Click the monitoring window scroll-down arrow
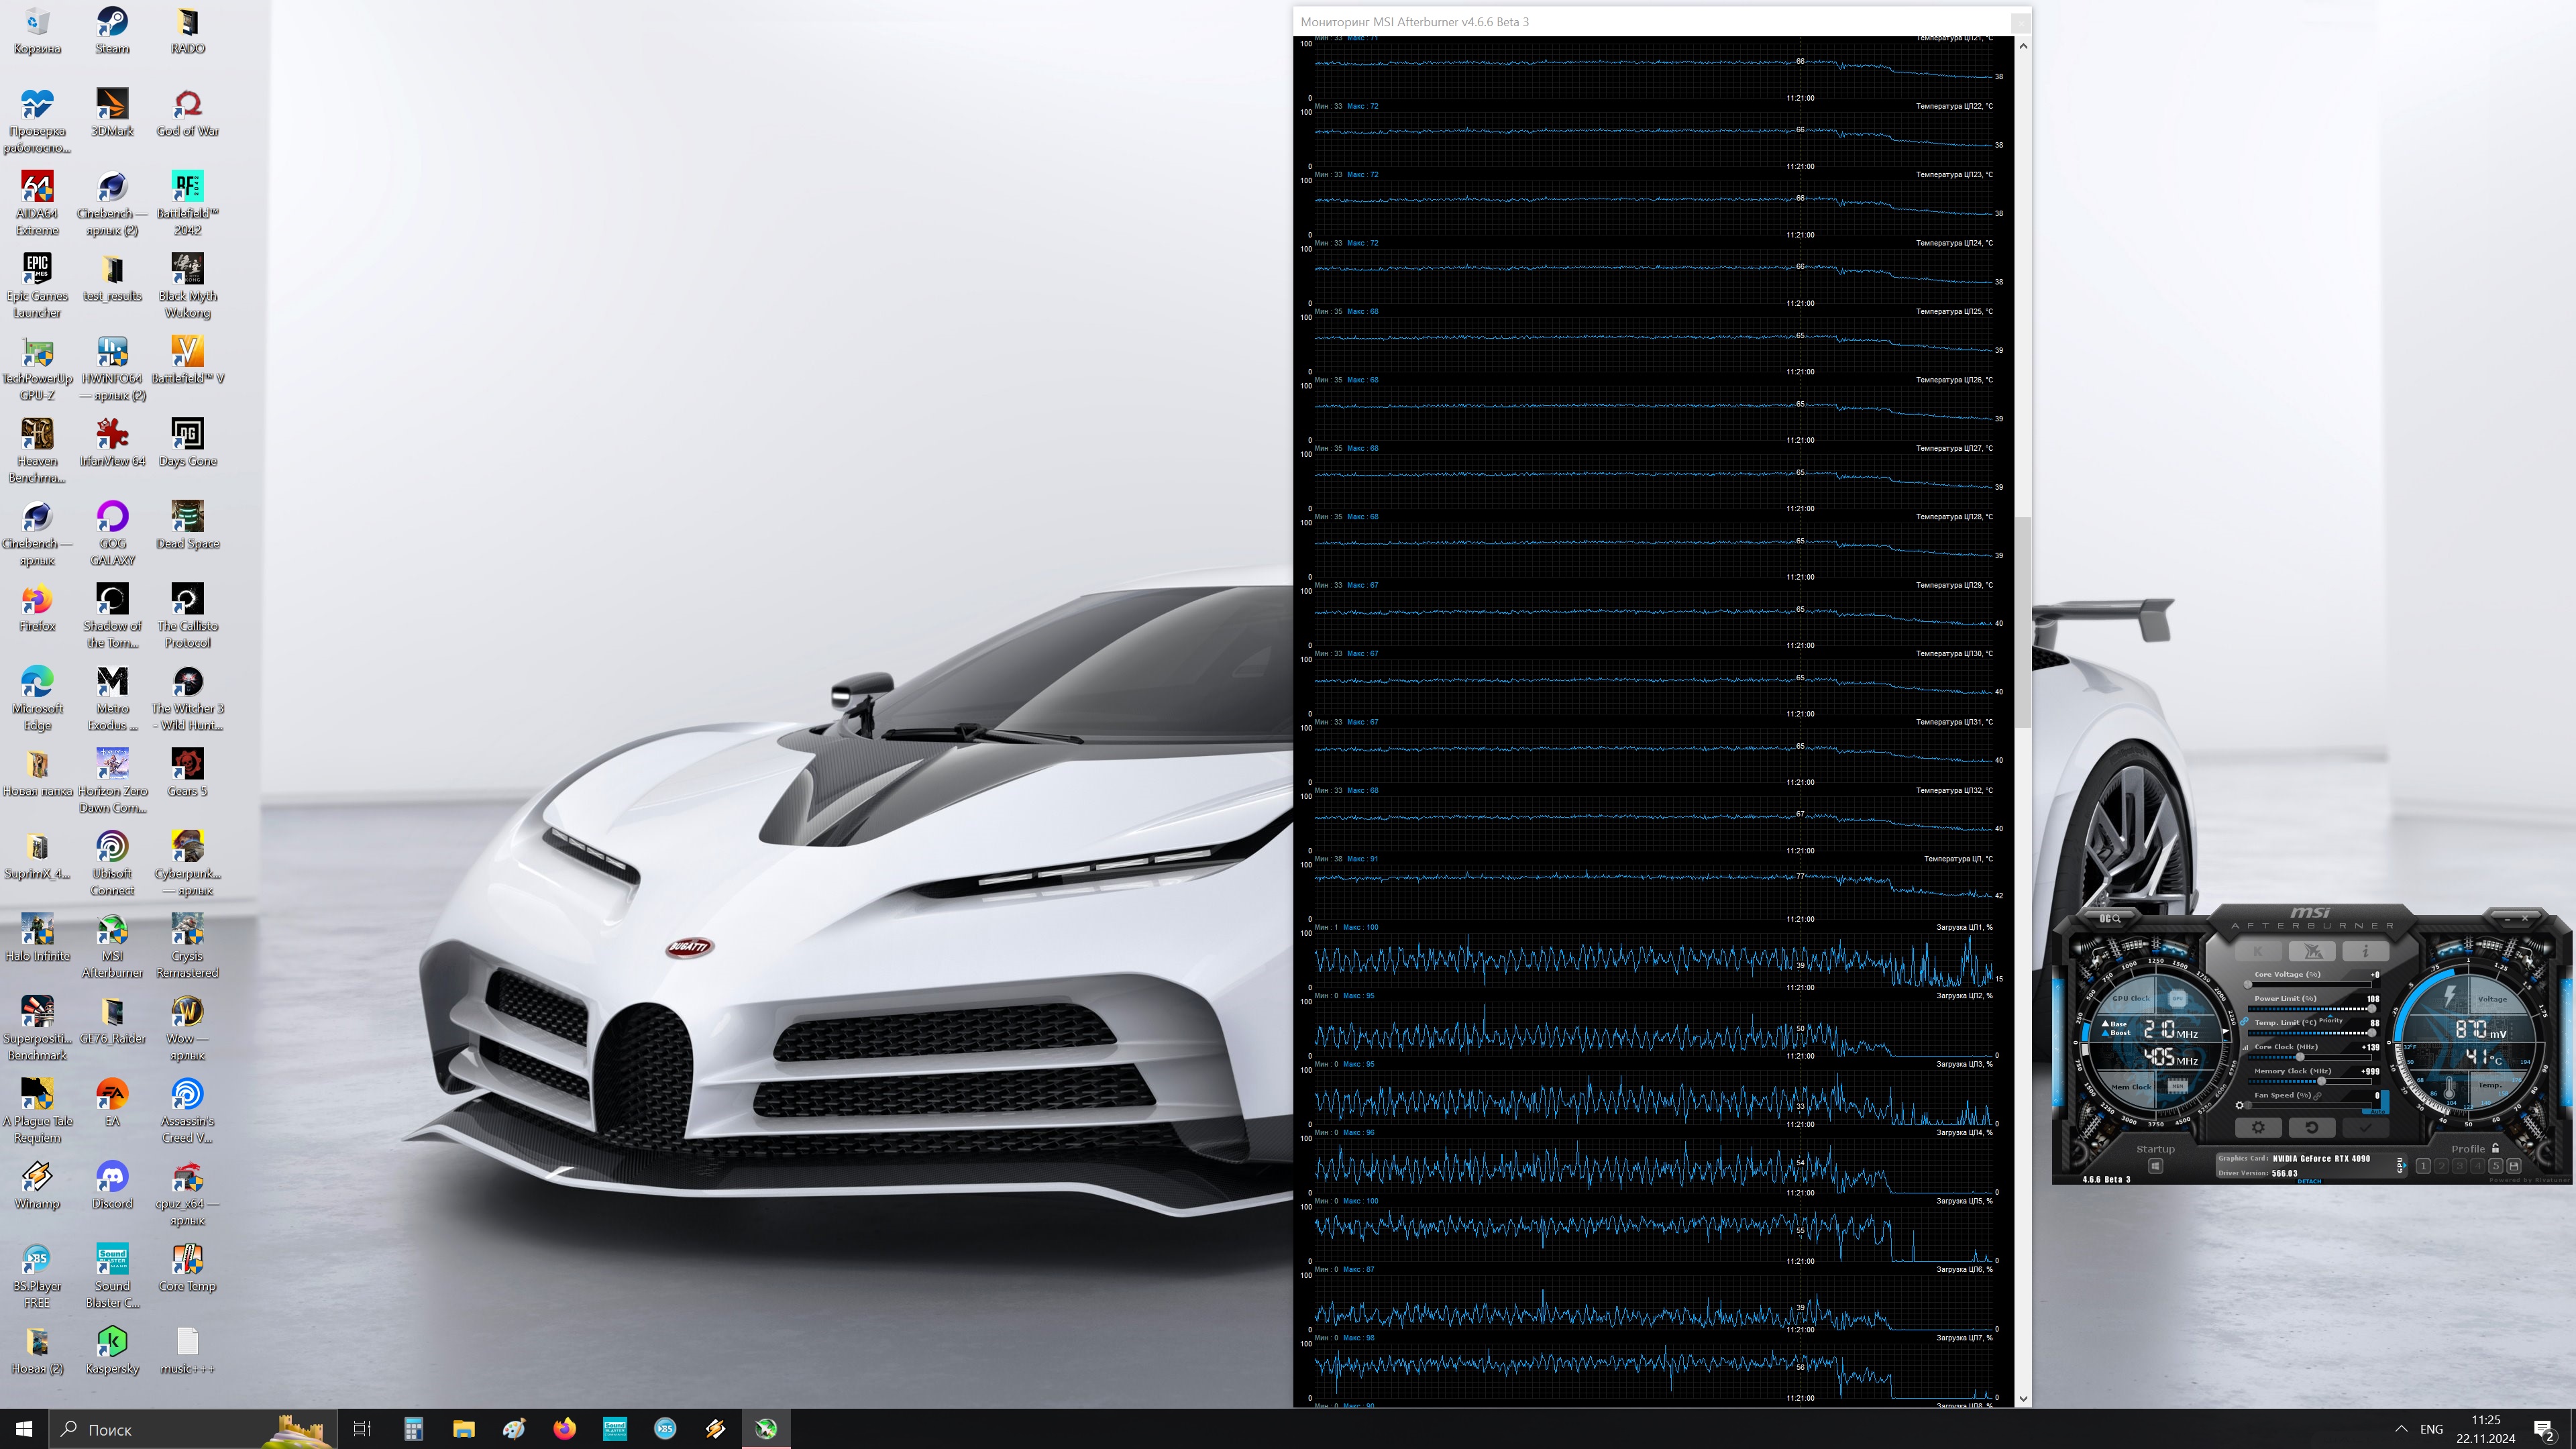The width and height of the screenshot is (2576, 1449). click(2023, 1399)
